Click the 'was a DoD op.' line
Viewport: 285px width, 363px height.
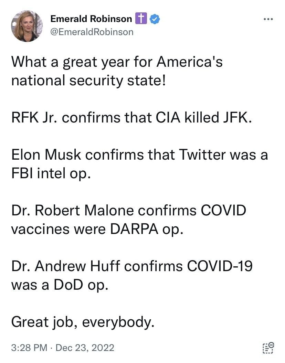tap(60, 285)
